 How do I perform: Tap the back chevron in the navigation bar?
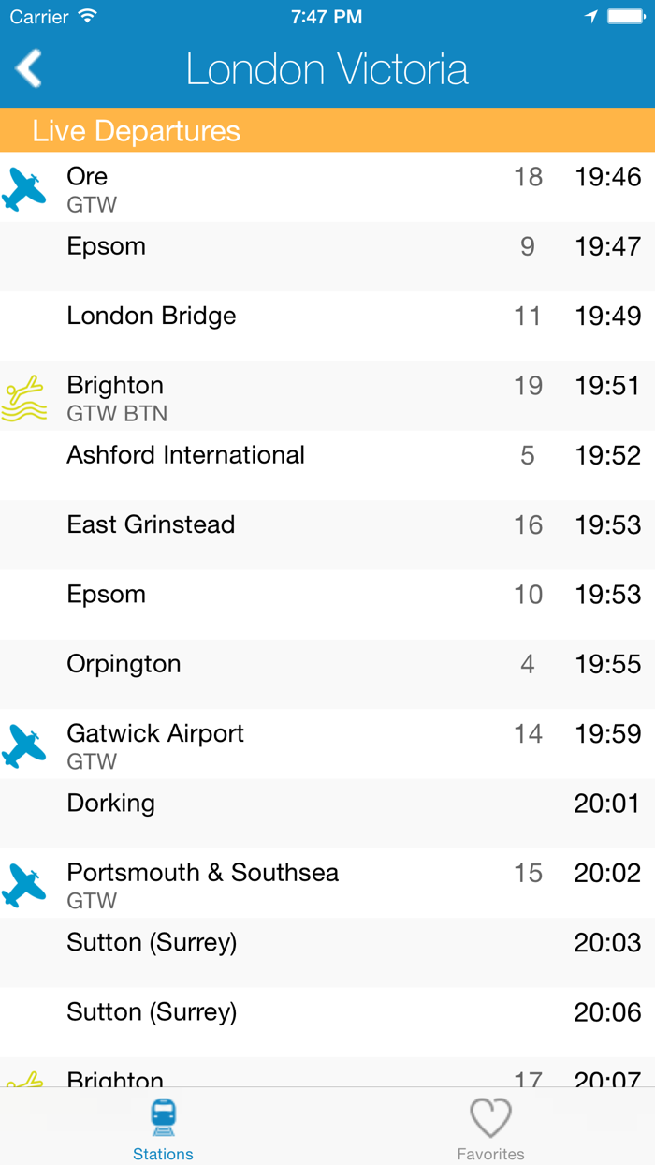coord(28,68)
